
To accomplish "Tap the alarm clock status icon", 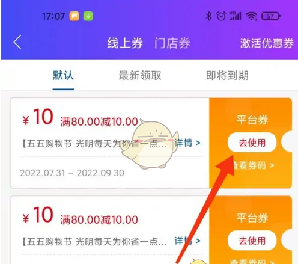I will click(x=221, y=16).
